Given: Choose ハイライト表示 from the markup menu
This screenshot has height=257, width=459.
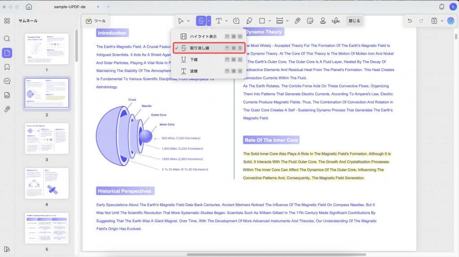Looking at the screenshot, I should point(209,37).
